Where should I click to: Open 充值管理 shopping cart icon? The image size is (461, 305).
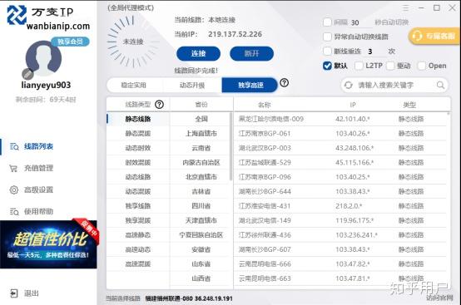(x=13, y=168)
